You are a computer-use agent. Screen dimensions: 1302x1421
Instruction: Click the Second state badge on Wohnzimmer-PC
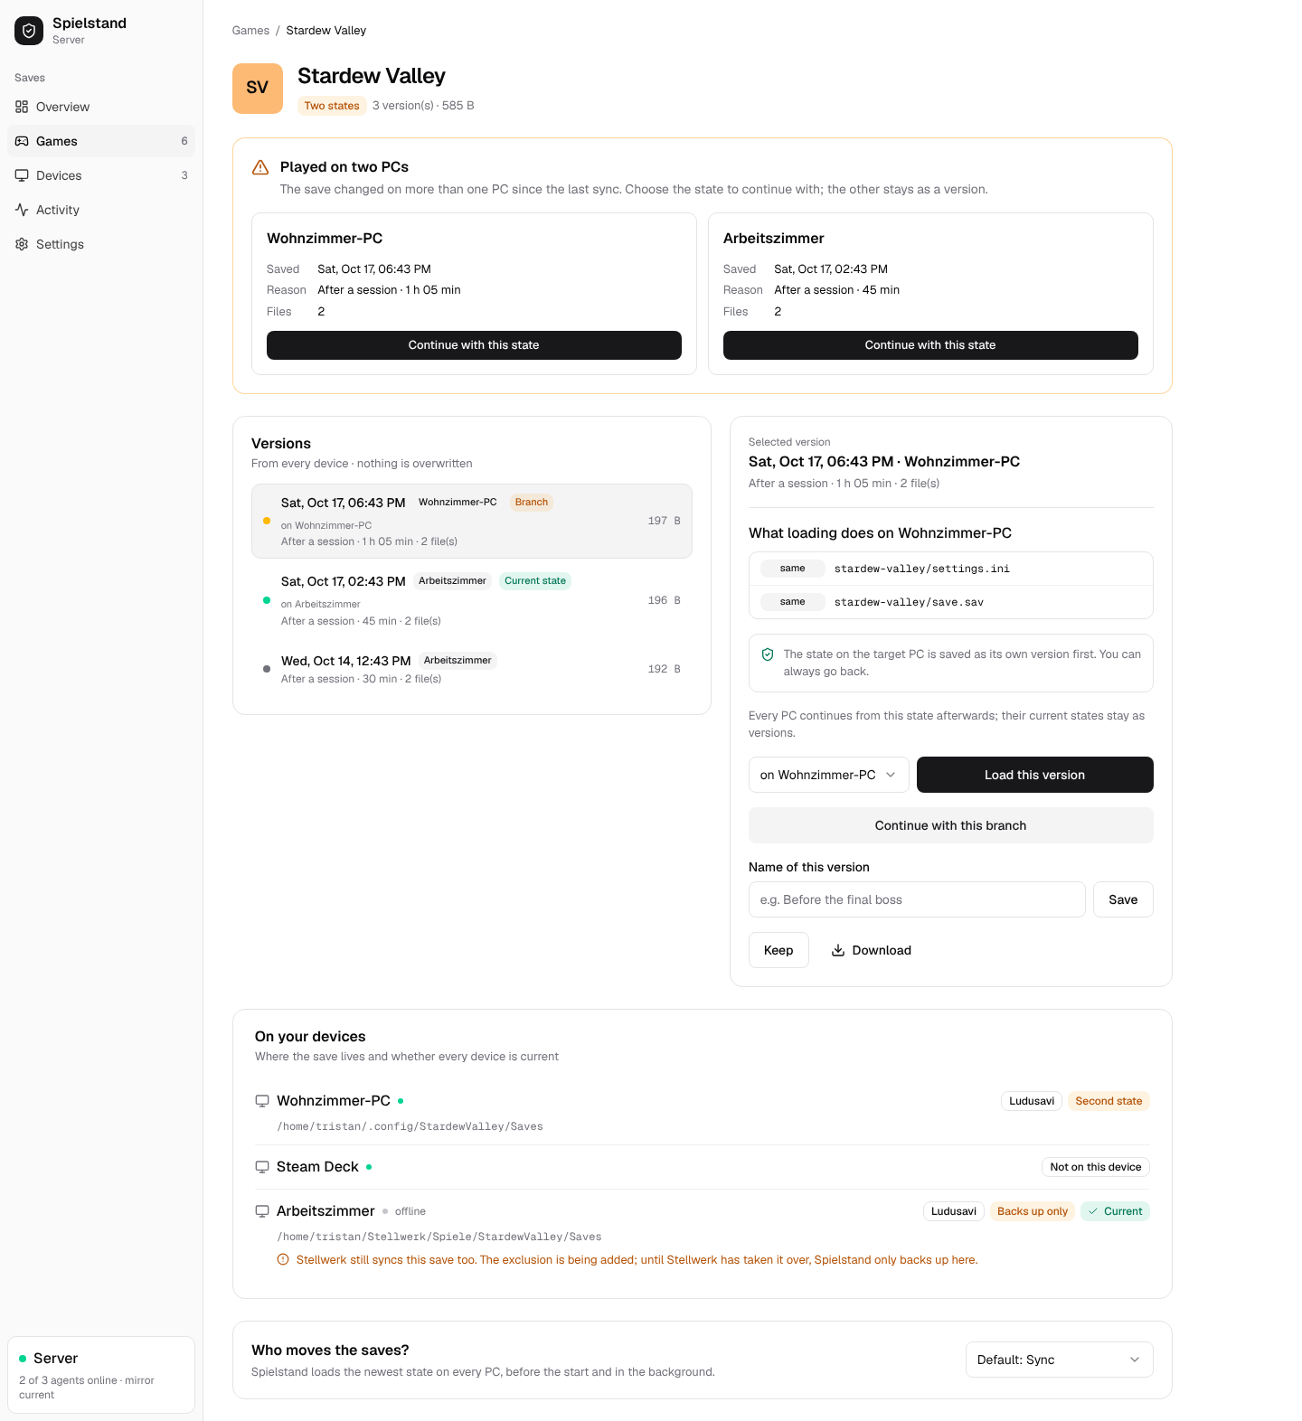[x=1109, y=1101]
